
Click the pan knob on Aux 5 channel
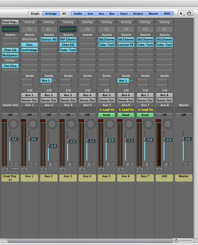110,124
